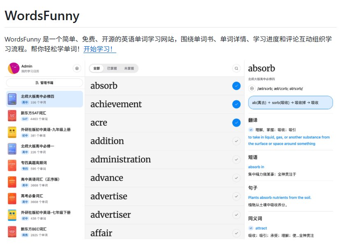Select the word addition in the list
The image size is (344, 249).
click(x=107, y=141)
